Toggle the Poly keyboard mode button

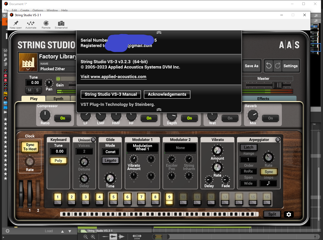tap(58, 161)
